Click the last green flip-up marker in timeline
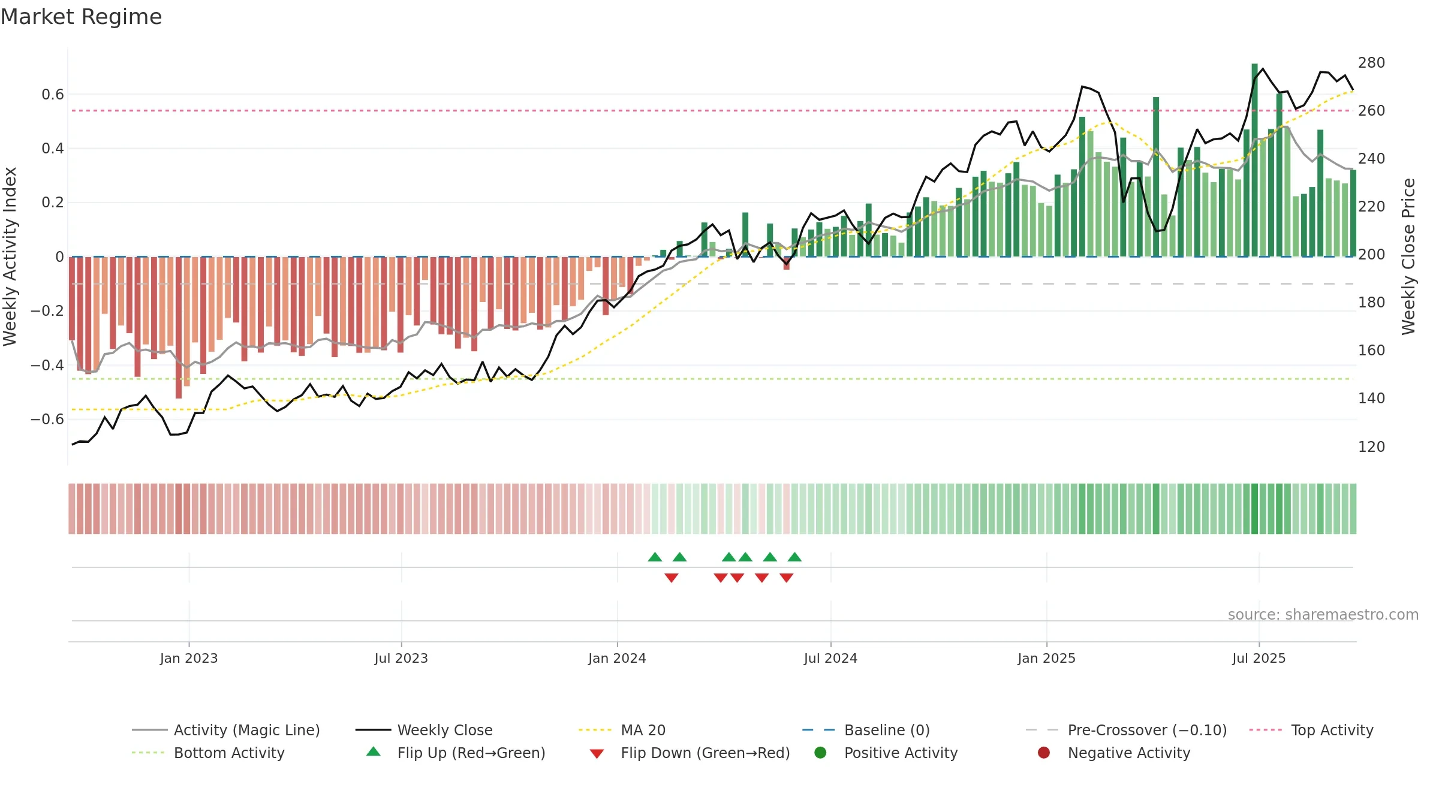The image size is (1439, 809). coord(794,557)
